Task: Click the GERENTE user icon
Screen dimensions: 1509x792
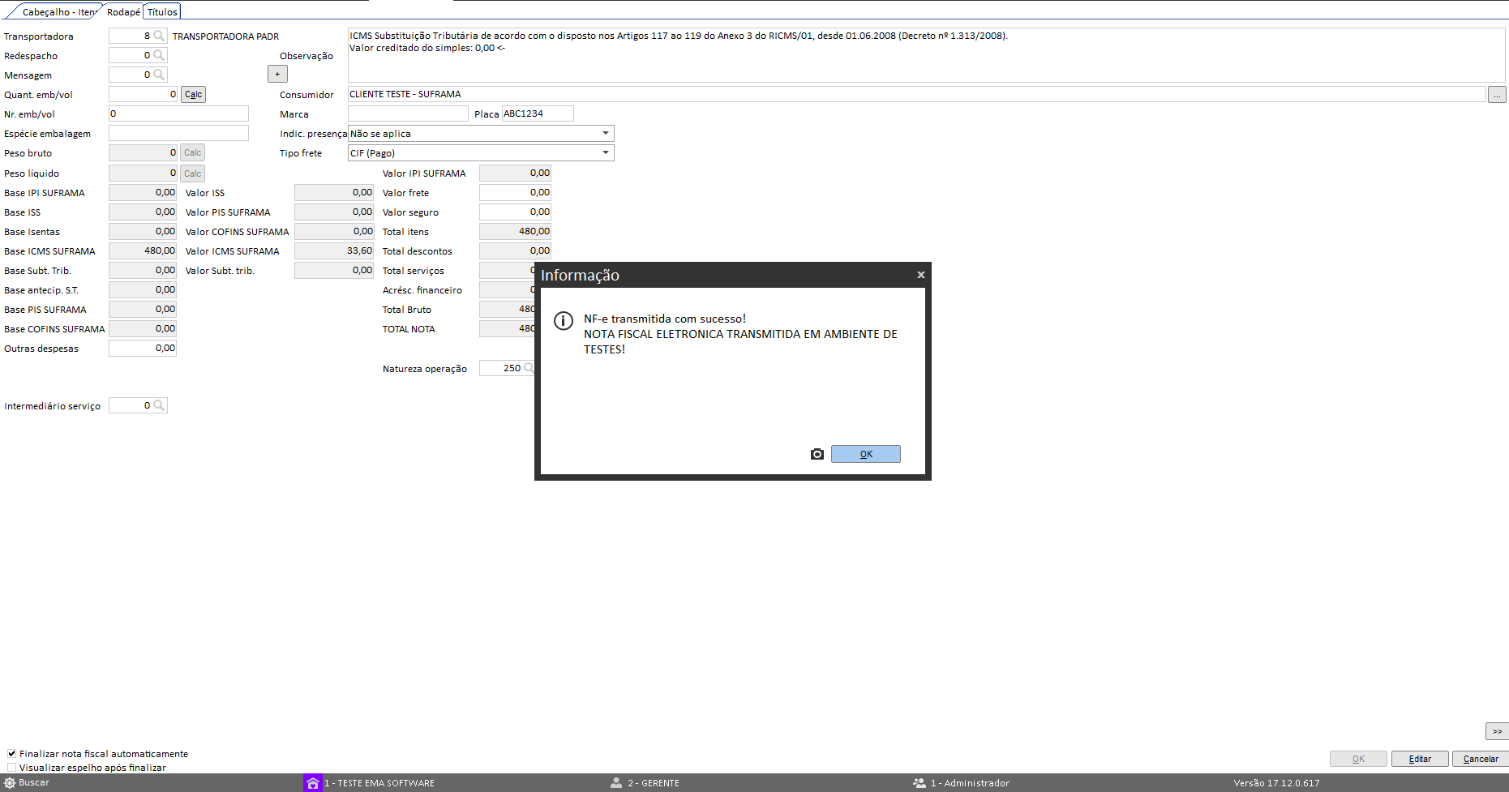Action: pyautogui.click(x=616, y=783)
